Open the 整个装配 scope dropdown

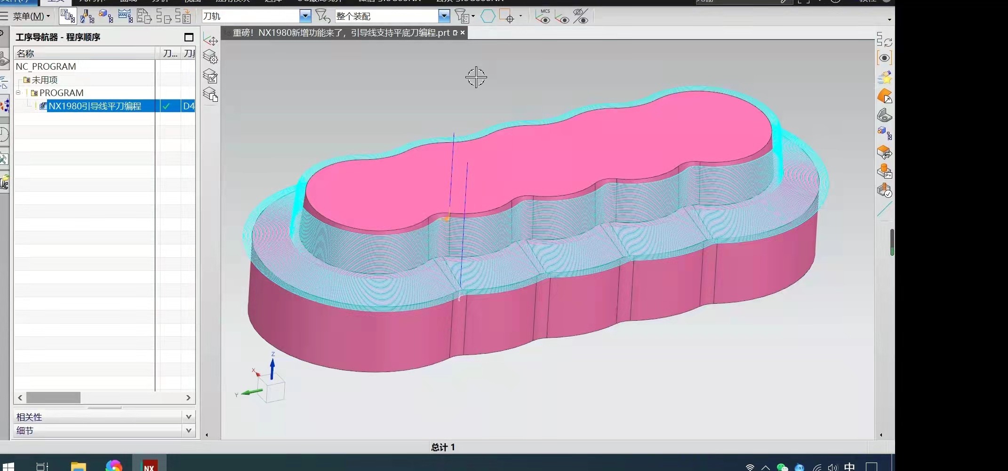(x=444, y=16)
